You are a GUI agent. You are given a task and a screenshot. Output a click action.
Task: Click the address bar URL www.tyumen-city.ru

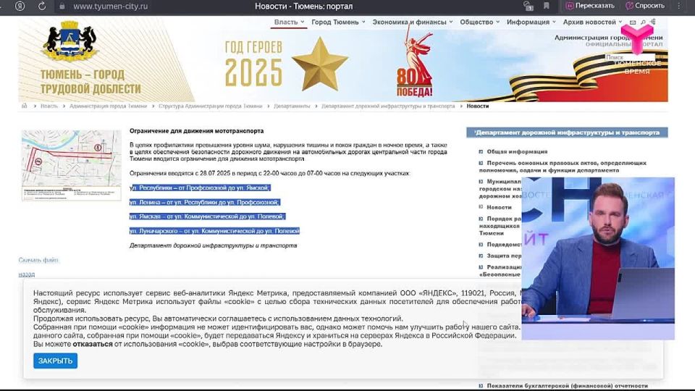110,7
